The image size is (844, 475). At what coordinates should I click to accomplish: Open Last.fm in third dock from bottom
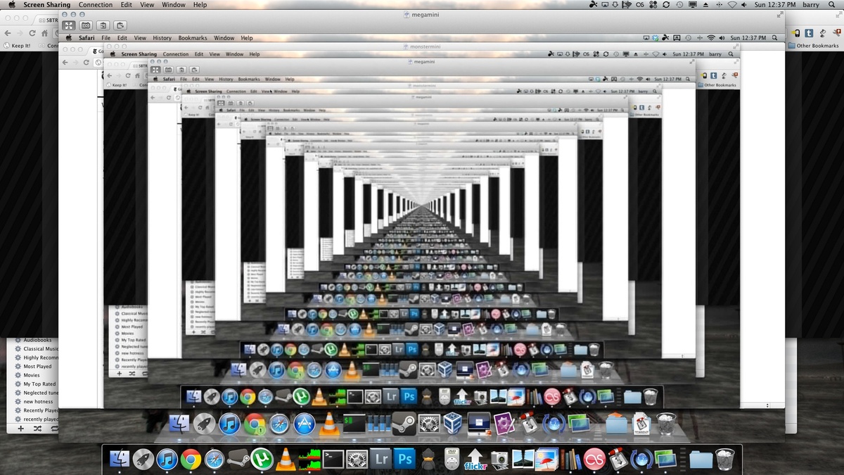[x=551, y=396]
